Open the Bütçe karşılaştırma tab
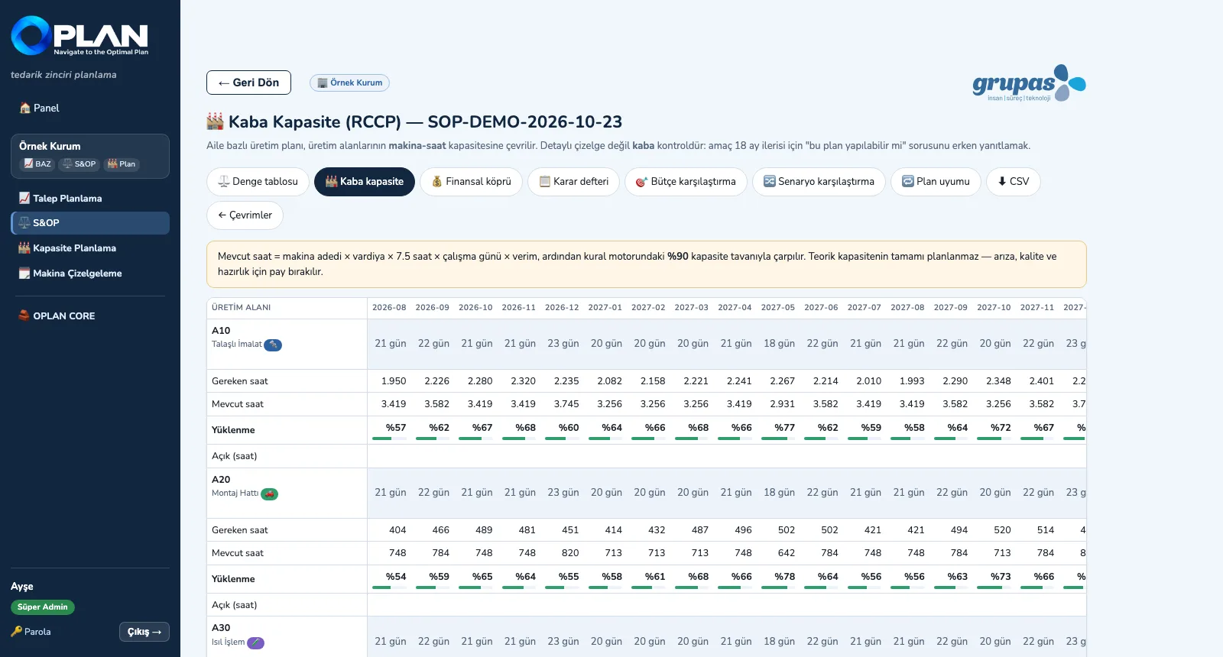 point(686,182)
